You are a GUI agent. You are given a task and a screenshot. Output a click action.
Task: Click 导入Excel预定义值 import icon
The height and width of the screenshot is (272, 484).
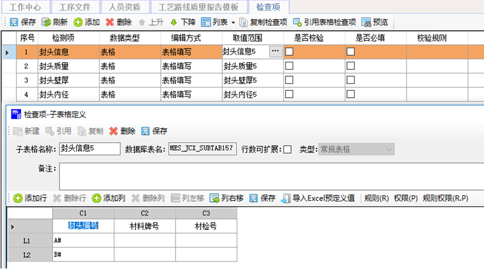point(286,198)
